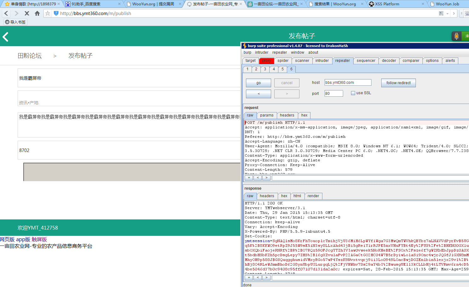Go to browser home page icon

pos(37,13)
